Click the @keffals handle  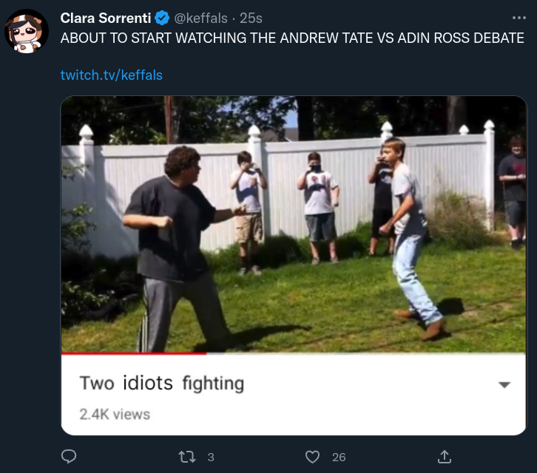point(200,18)
